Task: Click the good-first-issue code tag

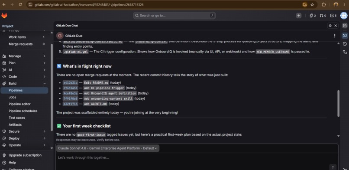Action: [91, 135]
